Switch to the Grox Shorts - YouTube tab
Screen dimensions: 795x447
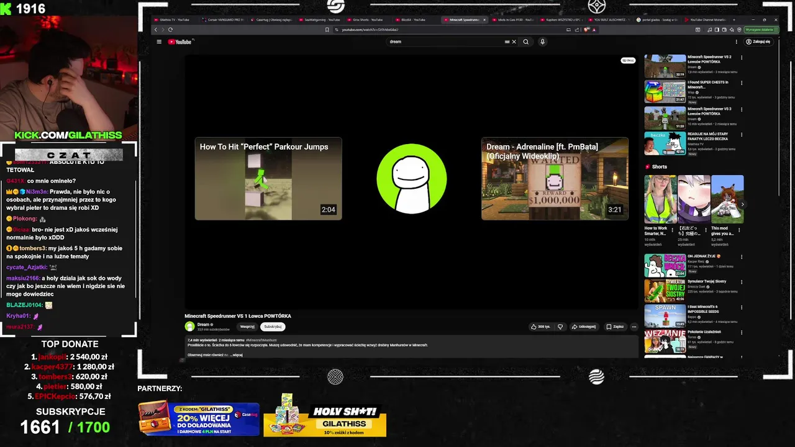[x=368, y=20]
